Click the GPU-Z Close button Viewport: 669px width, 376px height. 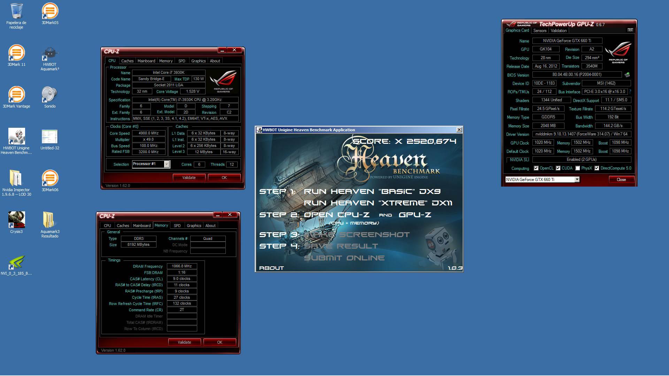point(621,180)
